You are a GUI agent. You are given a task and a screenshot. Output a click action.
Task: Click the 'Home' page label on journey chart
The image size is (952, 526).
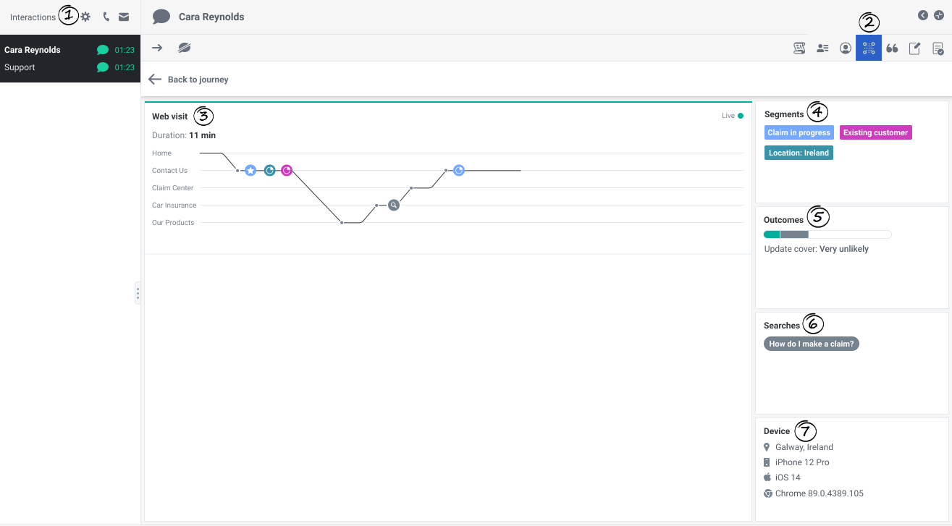[162, 153]
